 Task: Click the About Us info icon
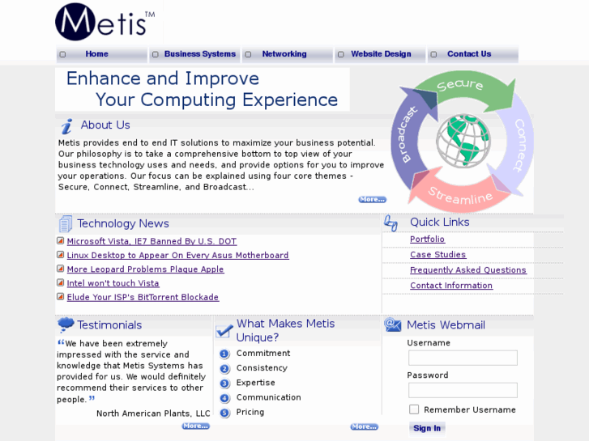click(67, 126)
